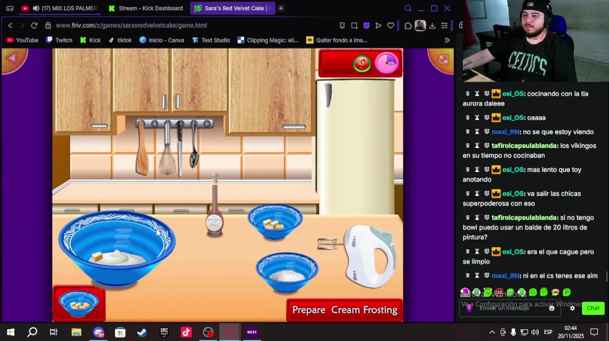Image resolution: width=609 pixels, height=341 pixels.
Task: Open the extensions puzzle icon
Action: 408,26
